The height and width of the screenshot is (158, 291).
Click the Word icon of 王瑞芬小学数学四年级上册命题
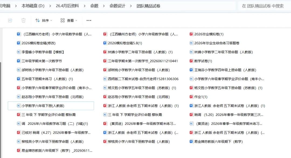tap(191, 70)
